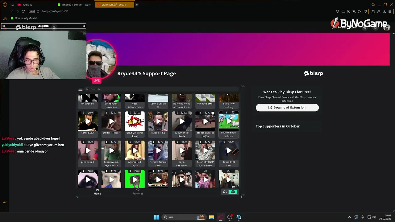Switch to RRyde34 Stream Kick tab
Image resolution: width=395 pixels, height=222 pixels.
(x=75, y=5)
